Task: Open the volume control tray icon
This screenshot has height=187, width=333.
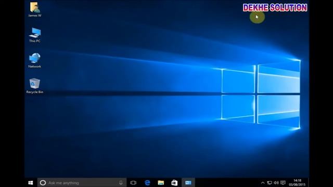Action: 276,182
